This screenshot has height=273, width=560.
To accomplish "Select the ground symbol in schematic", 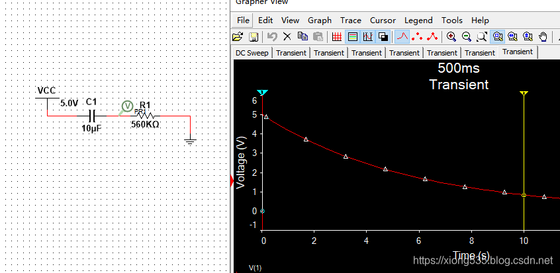I will pos(190,140).
